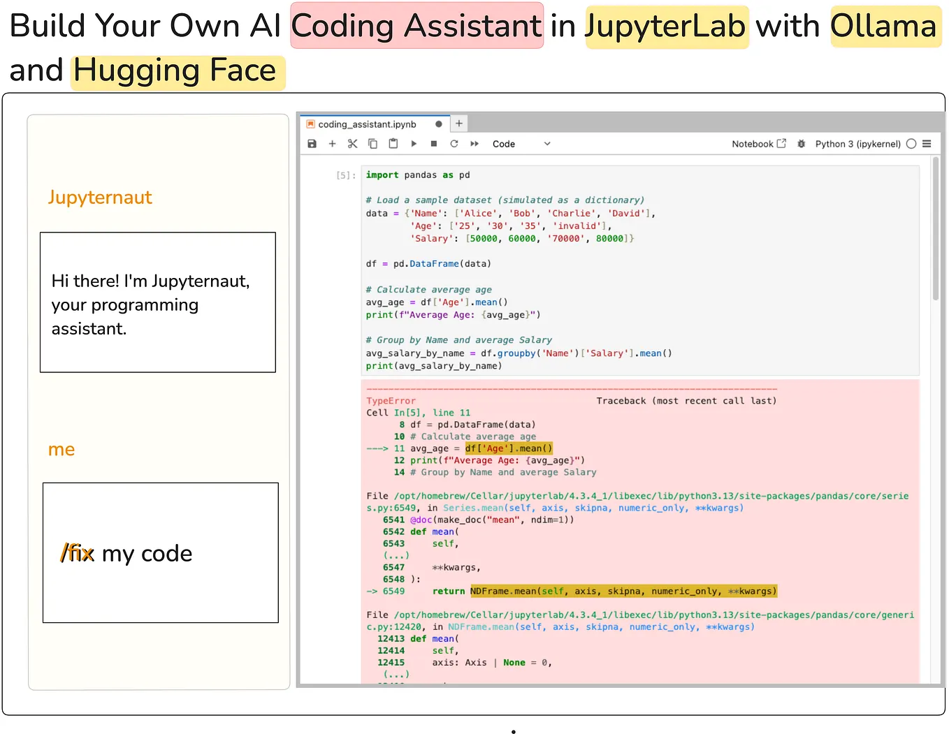The width and height of the screenshot is (949, 734).
Task: Click the highlighted df['Age'].mean() error line
Action: click(x=508, y=448)
